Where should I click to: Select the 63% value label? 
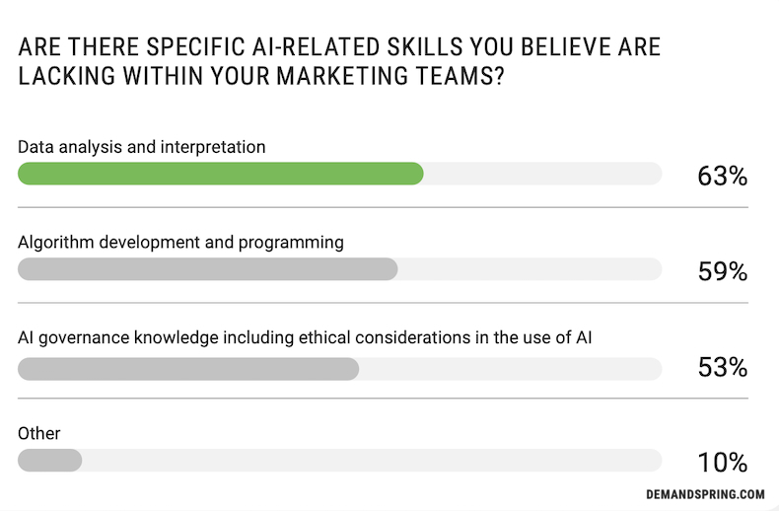(x=723, y=176)
